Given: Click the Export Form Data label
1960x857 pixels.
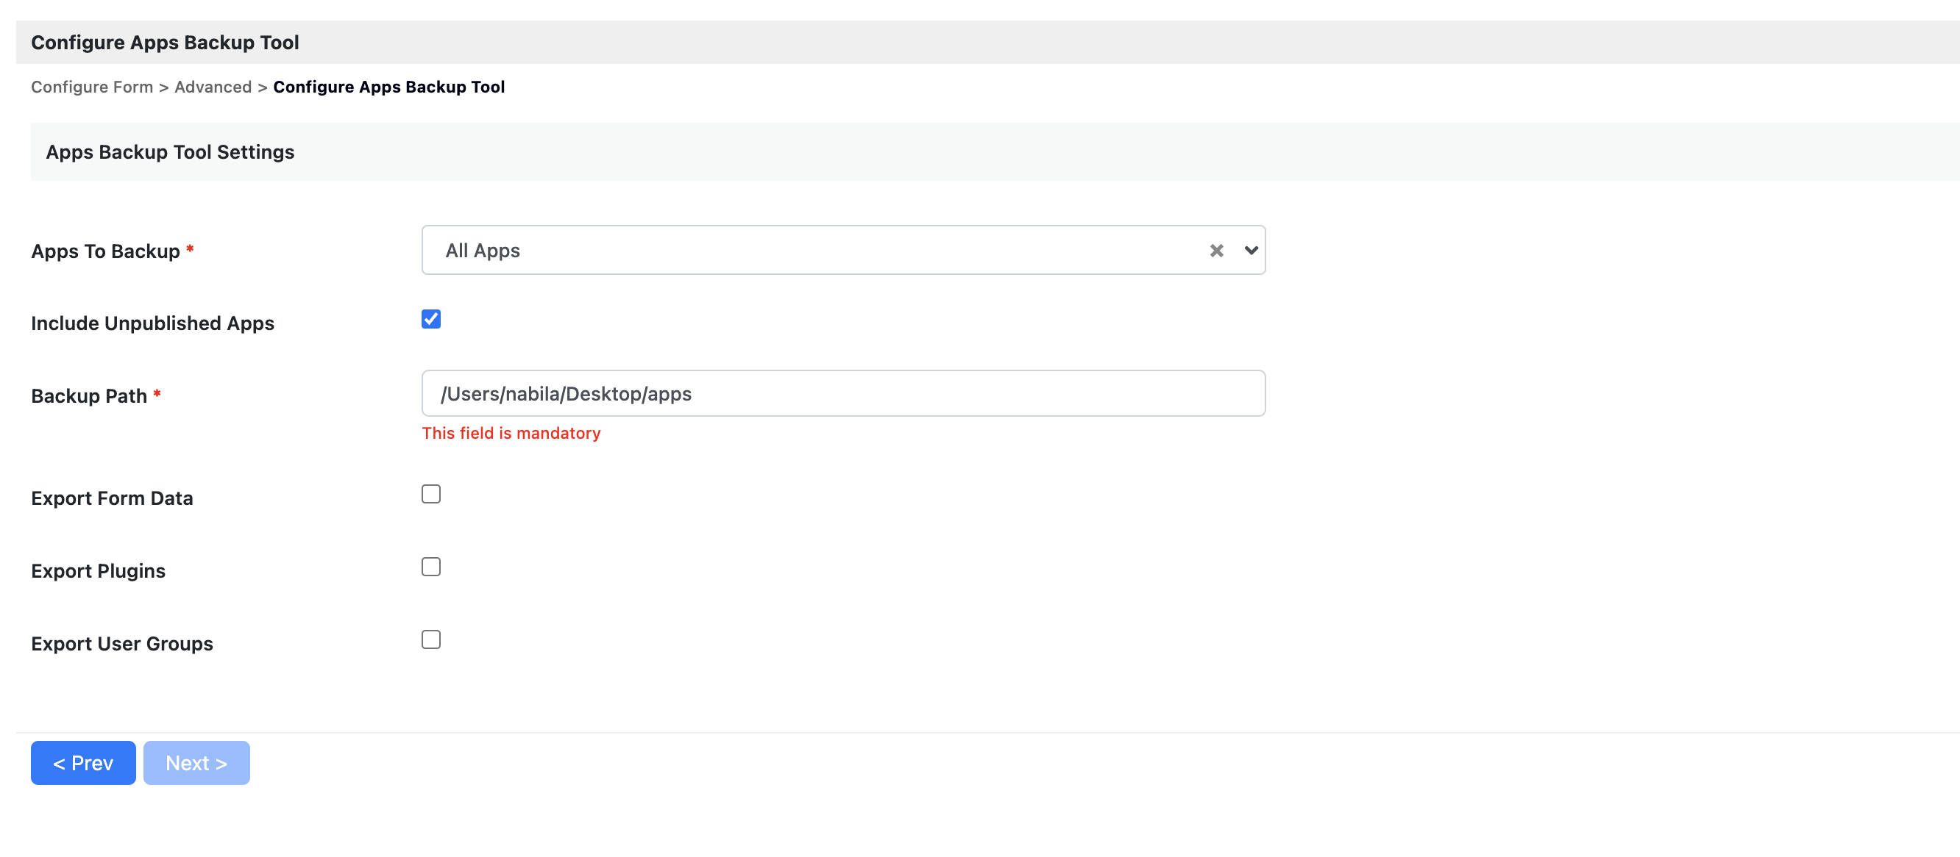Looking at the screenshot, I should (x=112, y=498).
